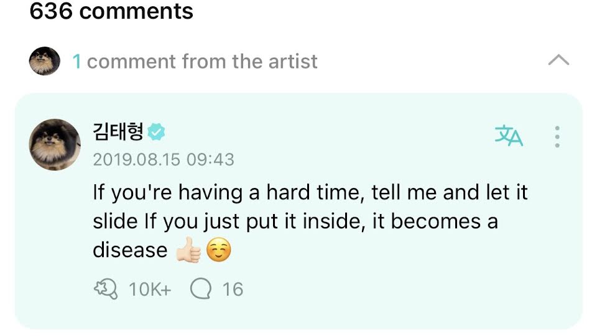Open 김태형's large dog profile picture

(x=55, y=145)
